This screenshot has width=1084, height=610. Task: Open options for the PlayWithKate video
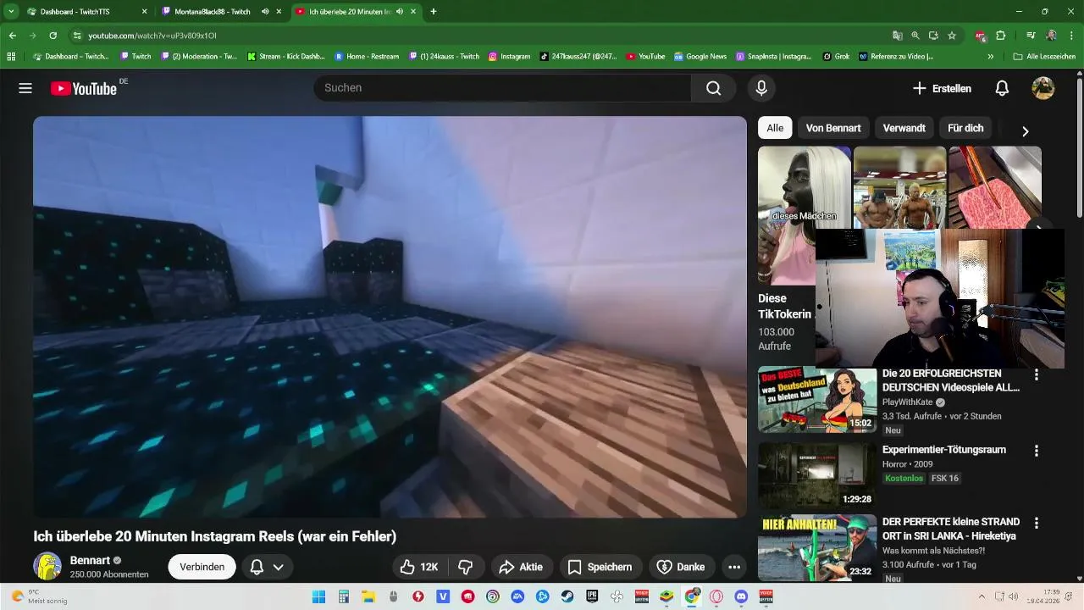click(x=1036, y=374)
